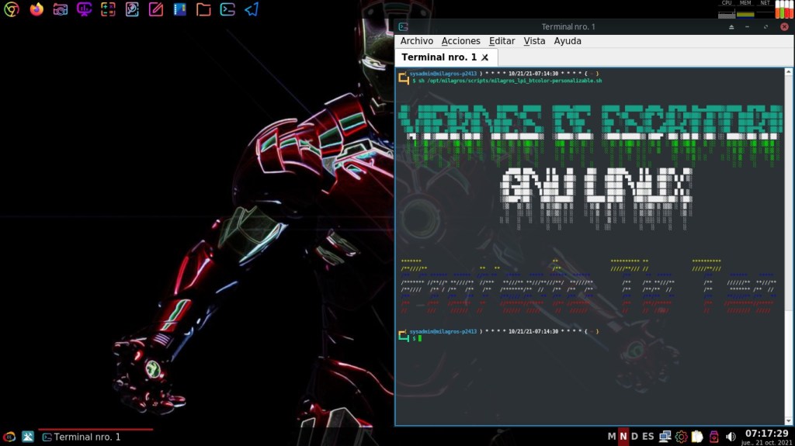
Task: Open the Telegram launcher
Action: pyautogui.click(x=252, y=9)
